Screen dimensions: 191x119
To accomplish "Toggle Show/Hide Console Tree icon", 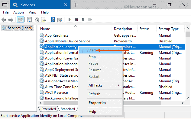I will pos(21,20).
